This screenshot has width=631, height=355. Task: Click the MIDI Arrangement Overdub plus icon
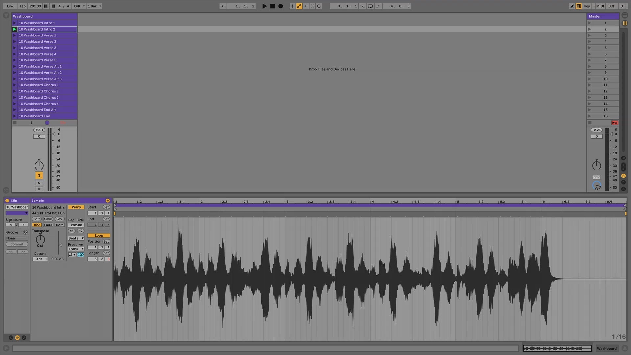pyautogui.click(x=292, y=6)
